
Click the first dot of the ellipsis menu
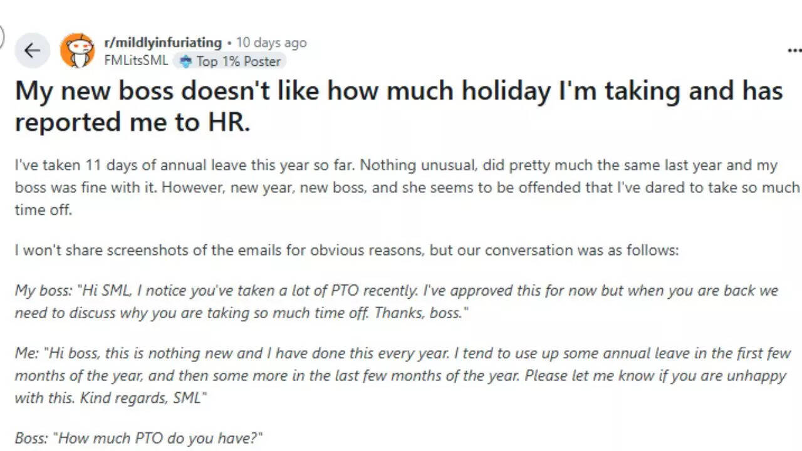(x=789, y=50)
